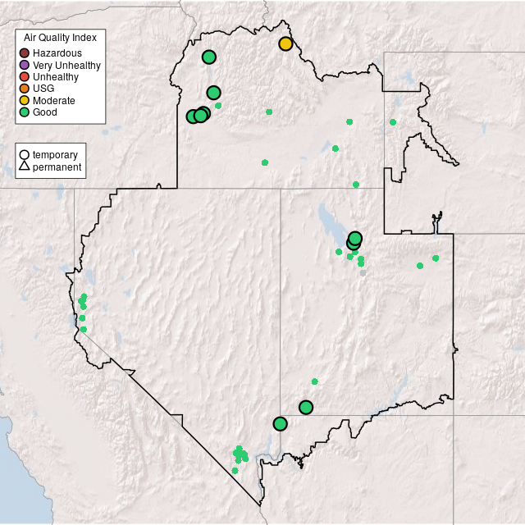Click the "permanent" legend label text

pos(57,167)
